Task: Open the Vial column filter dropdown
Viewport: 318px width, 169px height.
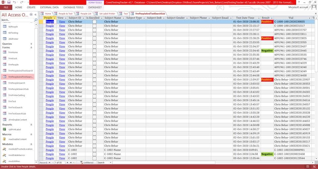Action: 310,18
